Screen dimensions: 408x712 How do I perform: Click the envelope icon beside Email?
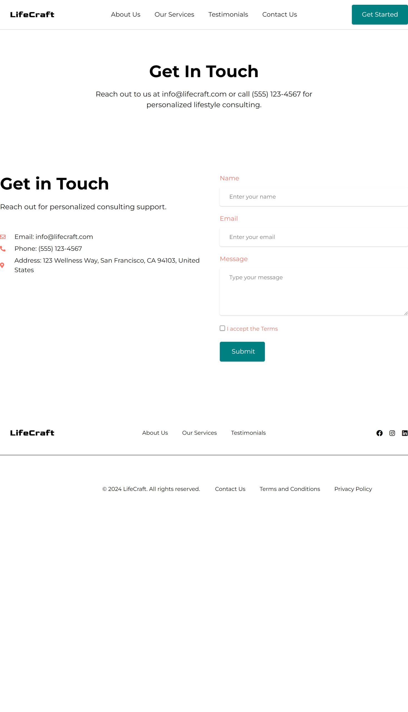click(x=3, y=237)
